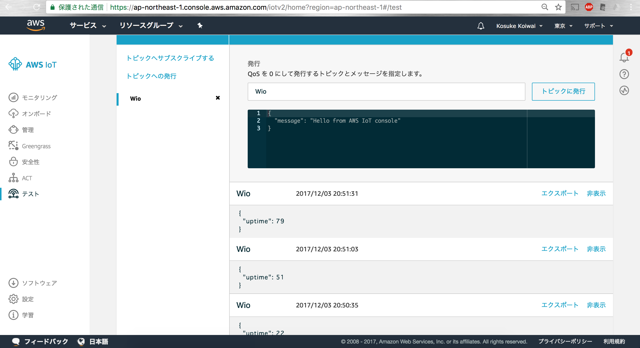The height and width of the screenshot is (348, 640).
Task: Hide the Wio message from 20:51:31
Action: 596,193
